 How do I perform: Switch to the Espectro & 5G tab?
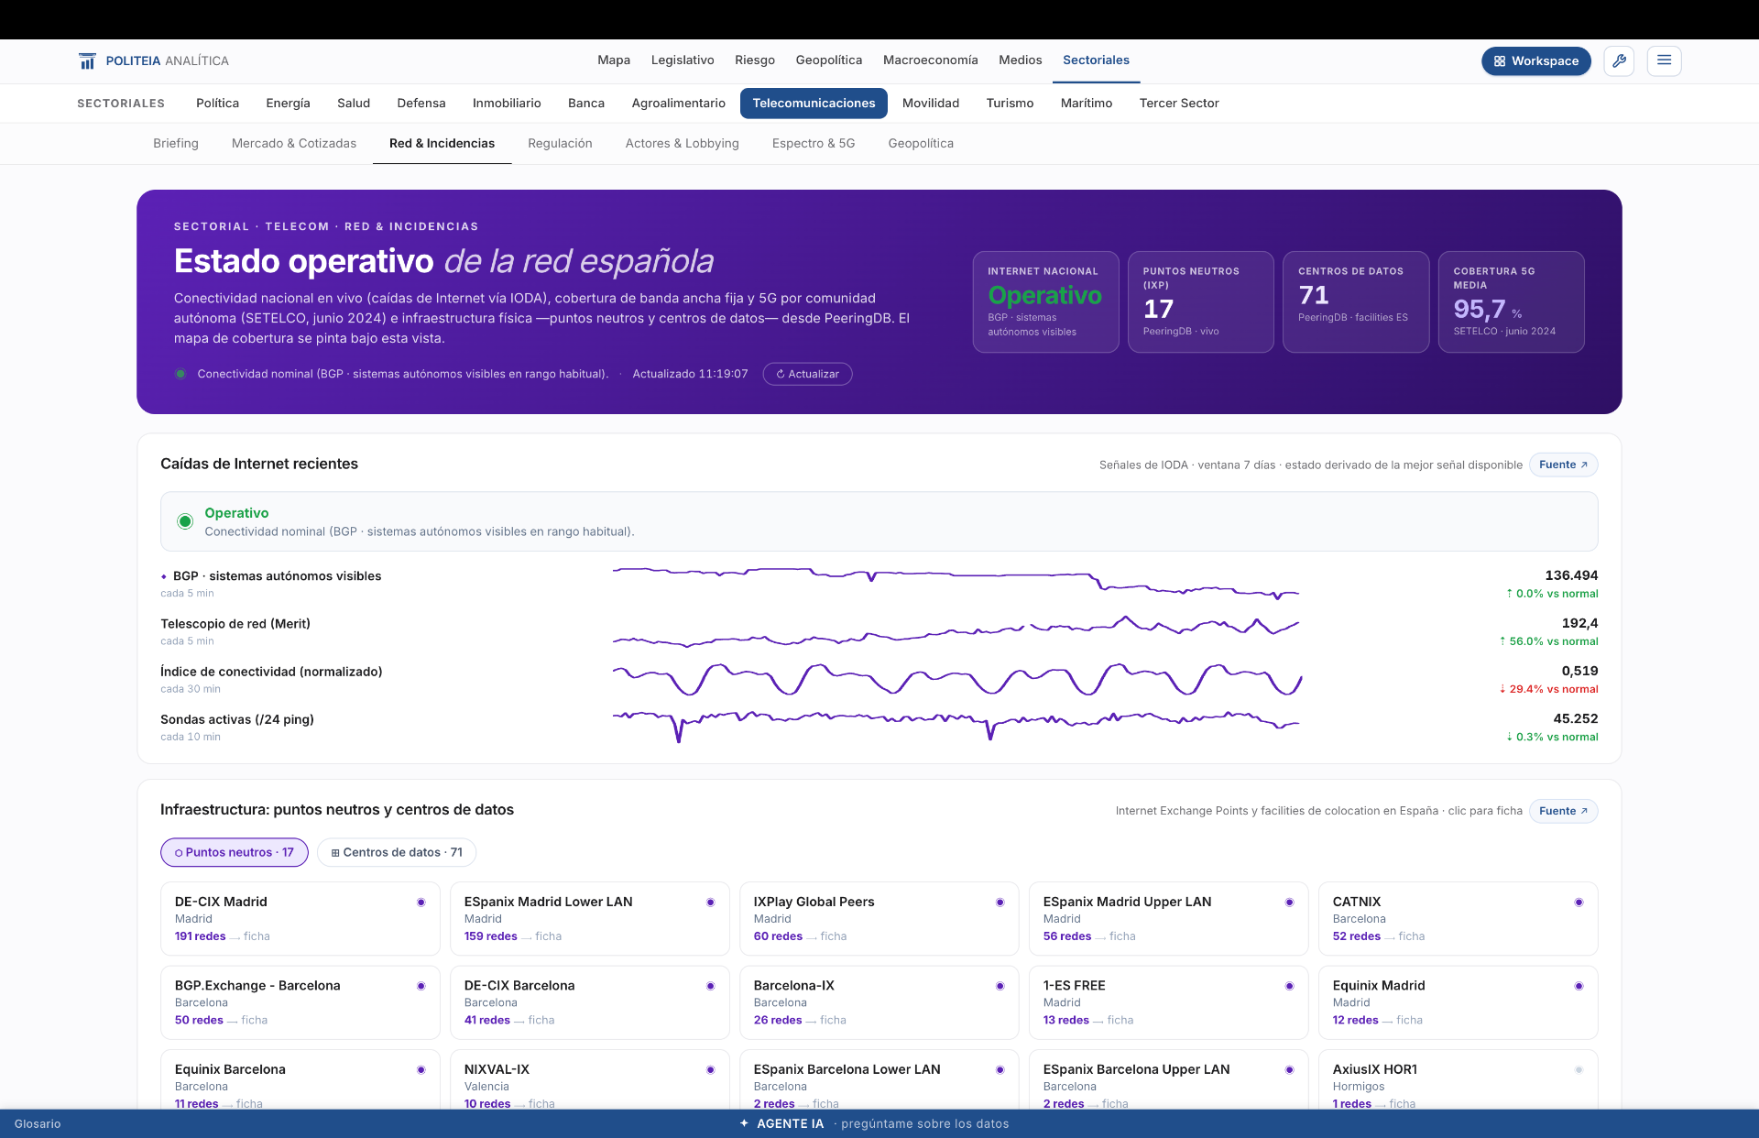814,144
